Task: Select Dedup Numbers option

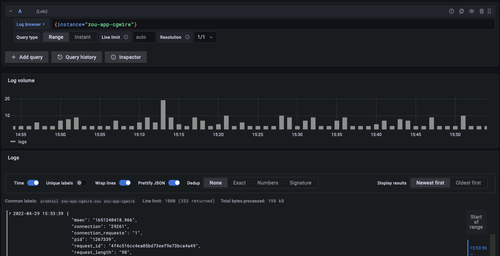Action: pyautogui.click(x=268, y=183)
